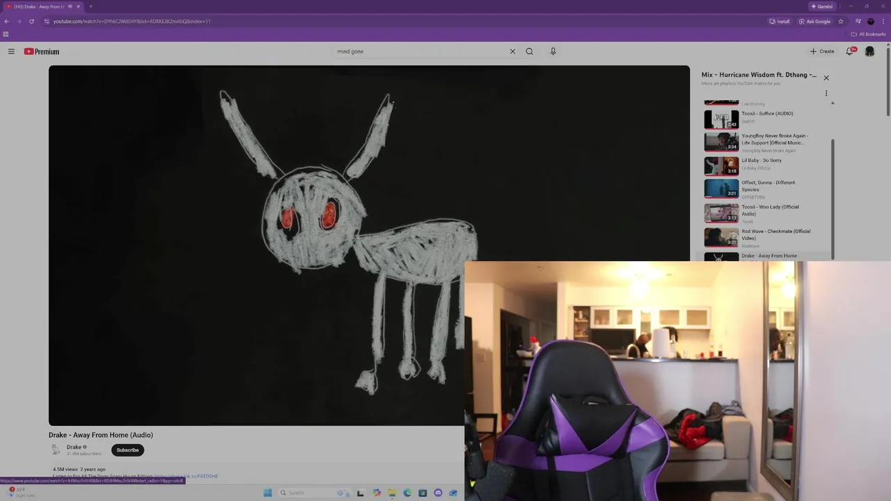Click the Install app button
This screenshot has height=501, width=891.
(x=780, y=22)
